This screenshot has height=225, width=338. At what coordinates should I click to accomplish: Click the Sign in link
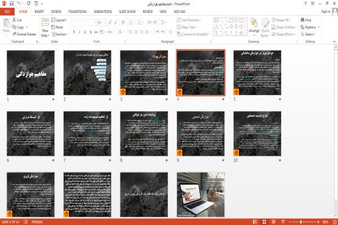coord(326,12)
